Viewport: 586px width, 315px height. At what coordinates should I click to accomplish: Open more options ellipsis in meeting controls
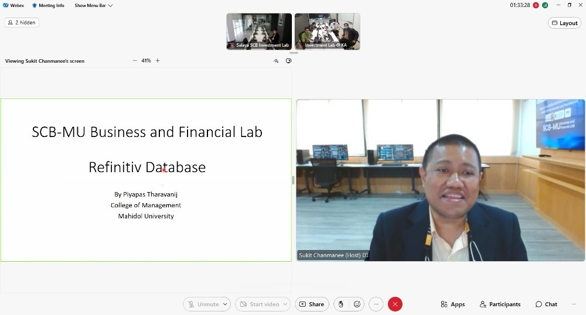pyautogui.click(x=376, y=304)
